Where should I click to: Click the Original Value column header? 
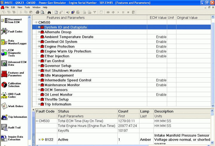[193, 18]
